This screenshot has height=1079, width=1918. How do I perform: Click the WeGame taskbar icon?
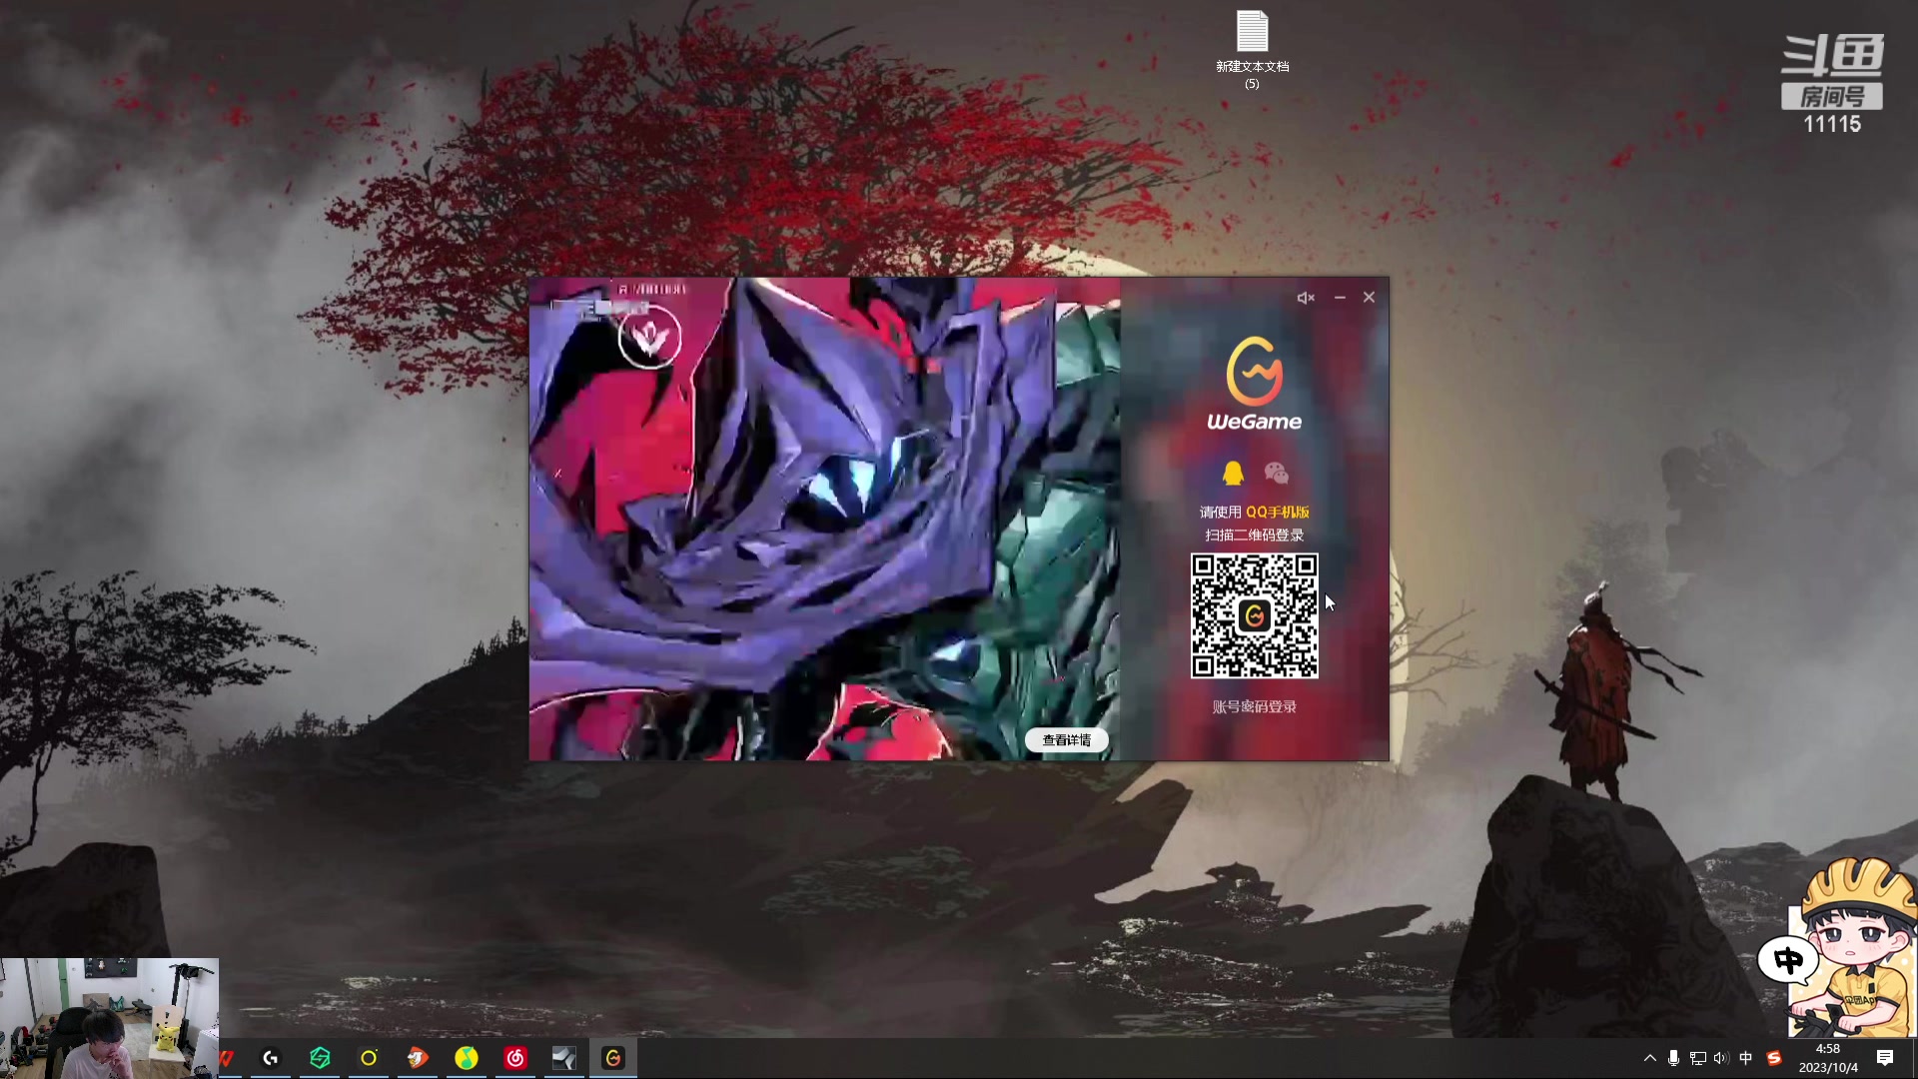613,1058
